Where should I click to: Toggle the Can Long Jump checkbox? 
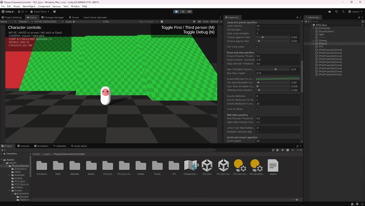(x=257, y=46)
